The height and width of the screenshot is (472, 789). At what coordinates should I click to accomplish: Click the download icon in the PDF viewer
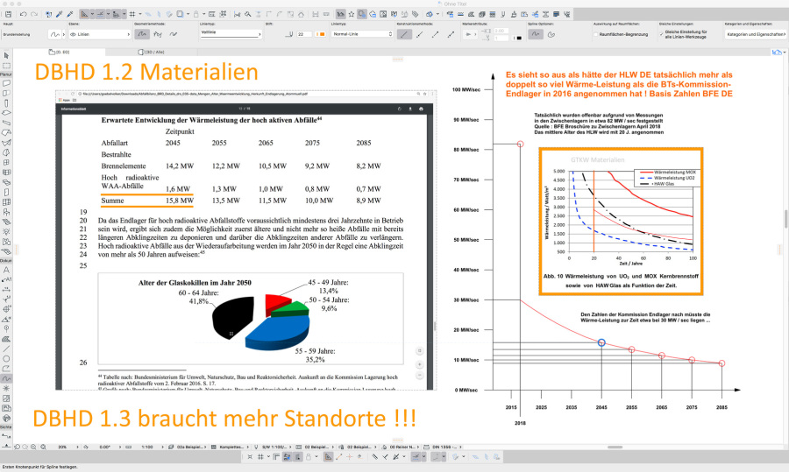pos(410,109)
